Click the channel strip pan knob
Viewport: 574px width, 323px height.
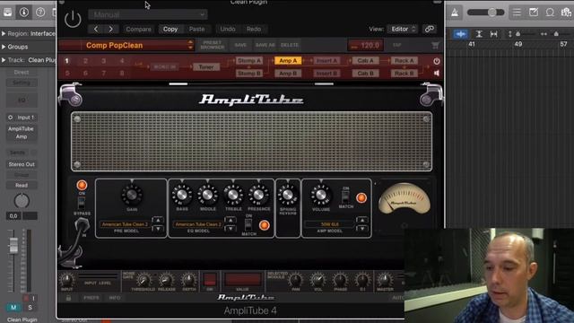pyautogui.click(x=22, y=201)
